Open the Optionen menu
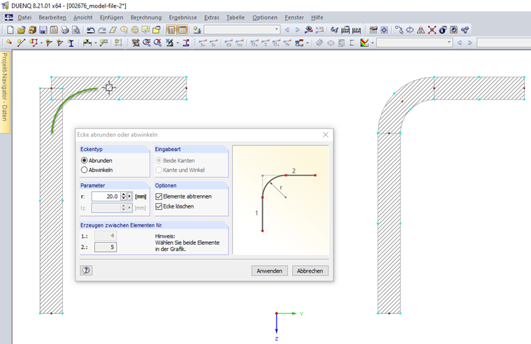Viewport: 531px width, 344px height. (x=265, y=17)
